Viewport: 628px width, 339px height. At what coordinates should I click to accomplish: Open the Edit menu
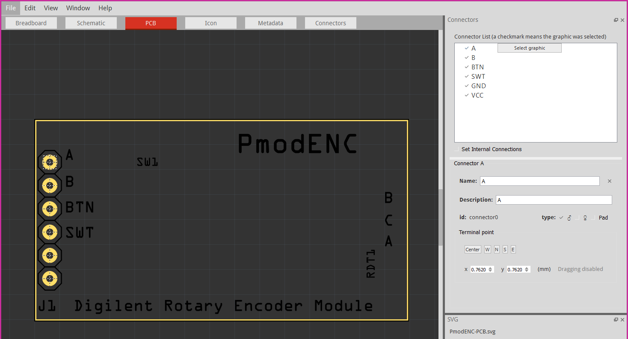[x=30, y=8]
